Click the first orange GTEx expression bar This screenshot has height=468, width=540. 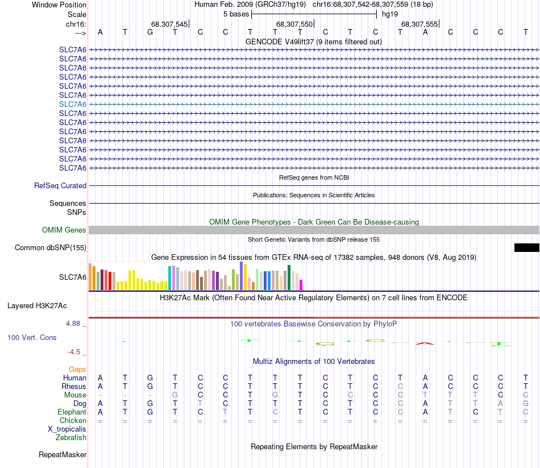point(90,277)
